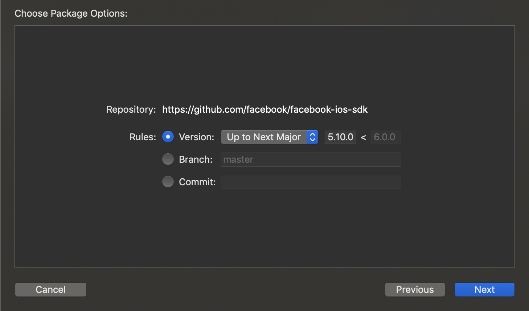Viewport: 529px width, 311px height.
Task: Click the Rules: label
Action: pos(143,137)
